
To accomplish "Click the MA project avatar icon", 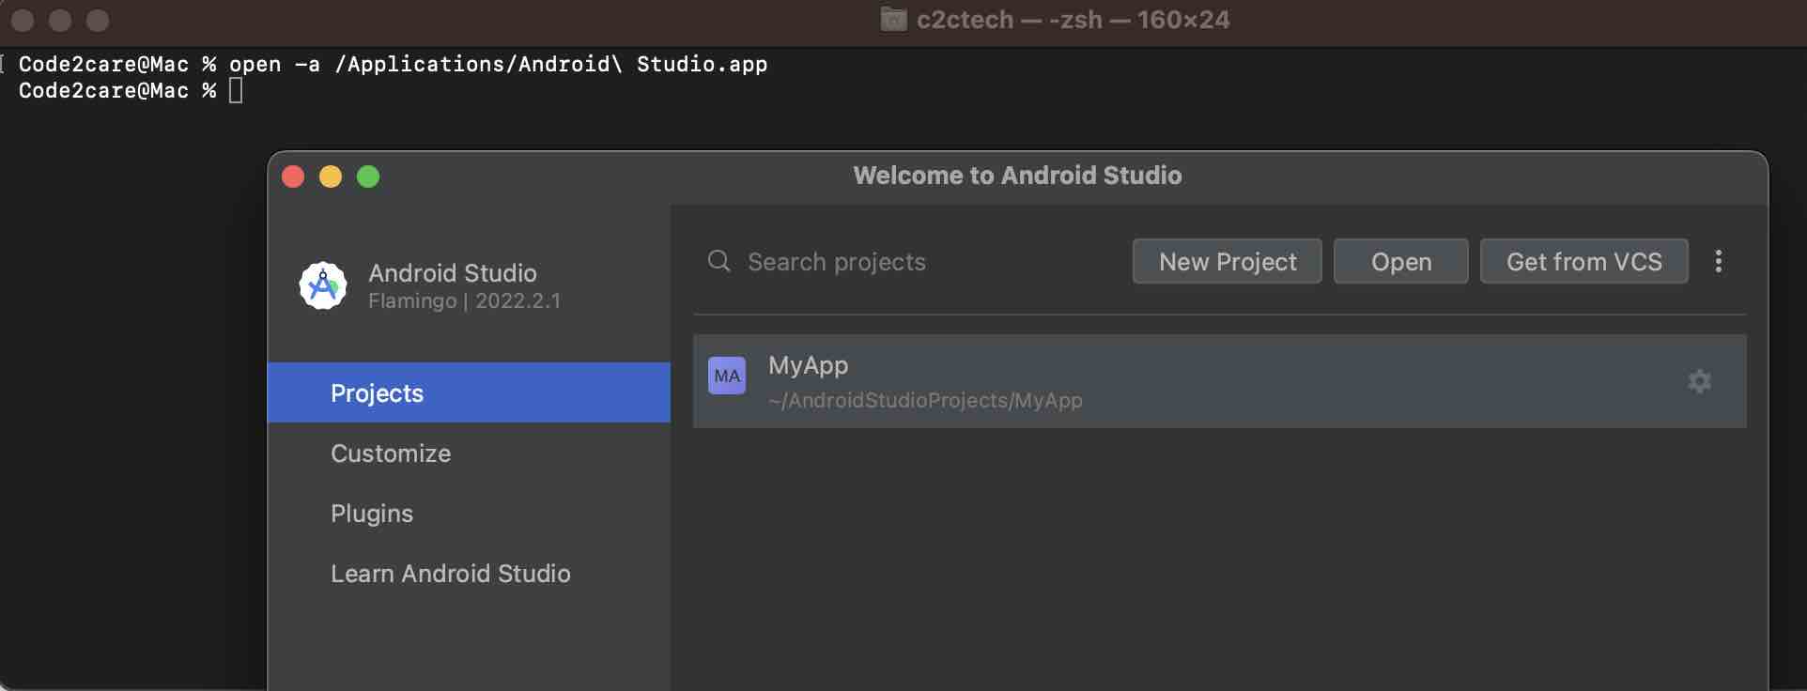I will tap(727, 376).
